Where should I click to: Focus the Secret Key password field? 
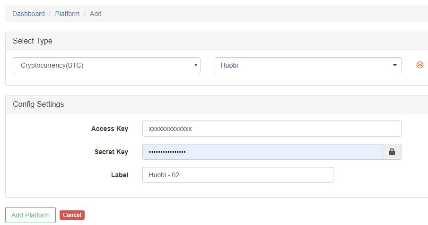point(262,152)
